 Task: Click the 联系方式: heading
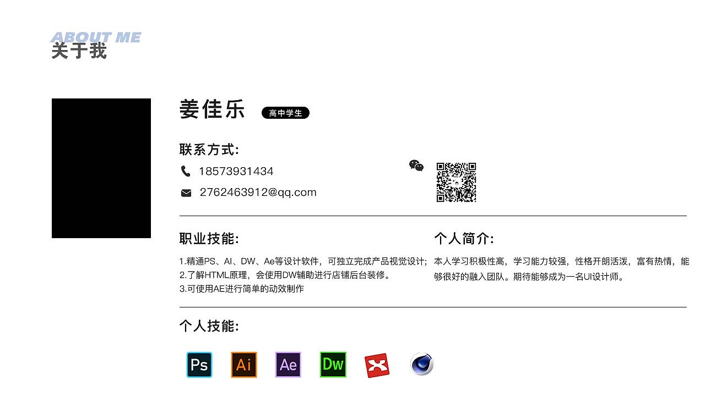coord(209,150)
